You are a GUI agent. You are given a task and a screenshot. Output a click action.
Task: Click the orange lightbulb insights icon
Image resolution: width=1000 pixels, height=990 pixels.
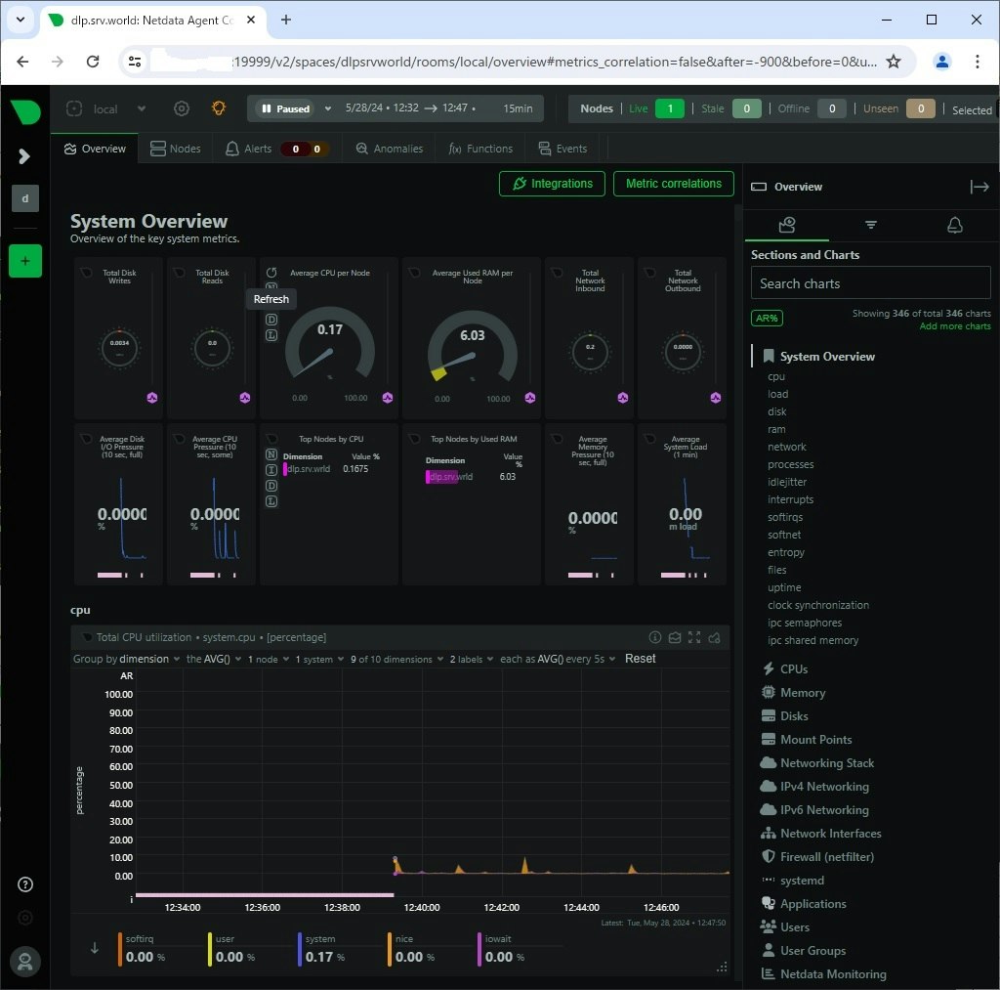(218, 108)
